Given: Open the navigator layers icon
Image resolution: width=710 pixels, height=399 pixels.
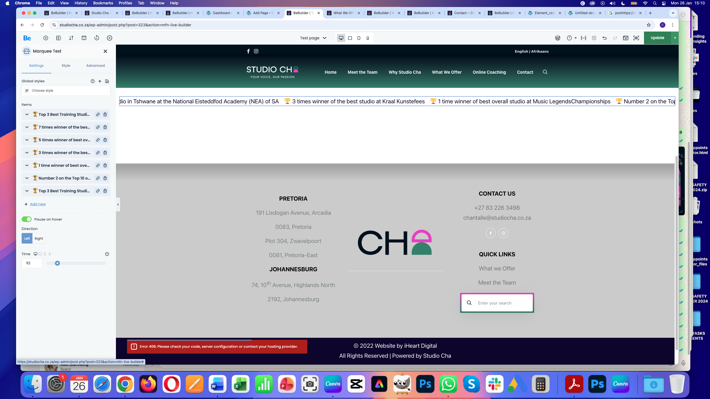Looking at the screenshot, I should pyautogui.click(x=594, y=38).
